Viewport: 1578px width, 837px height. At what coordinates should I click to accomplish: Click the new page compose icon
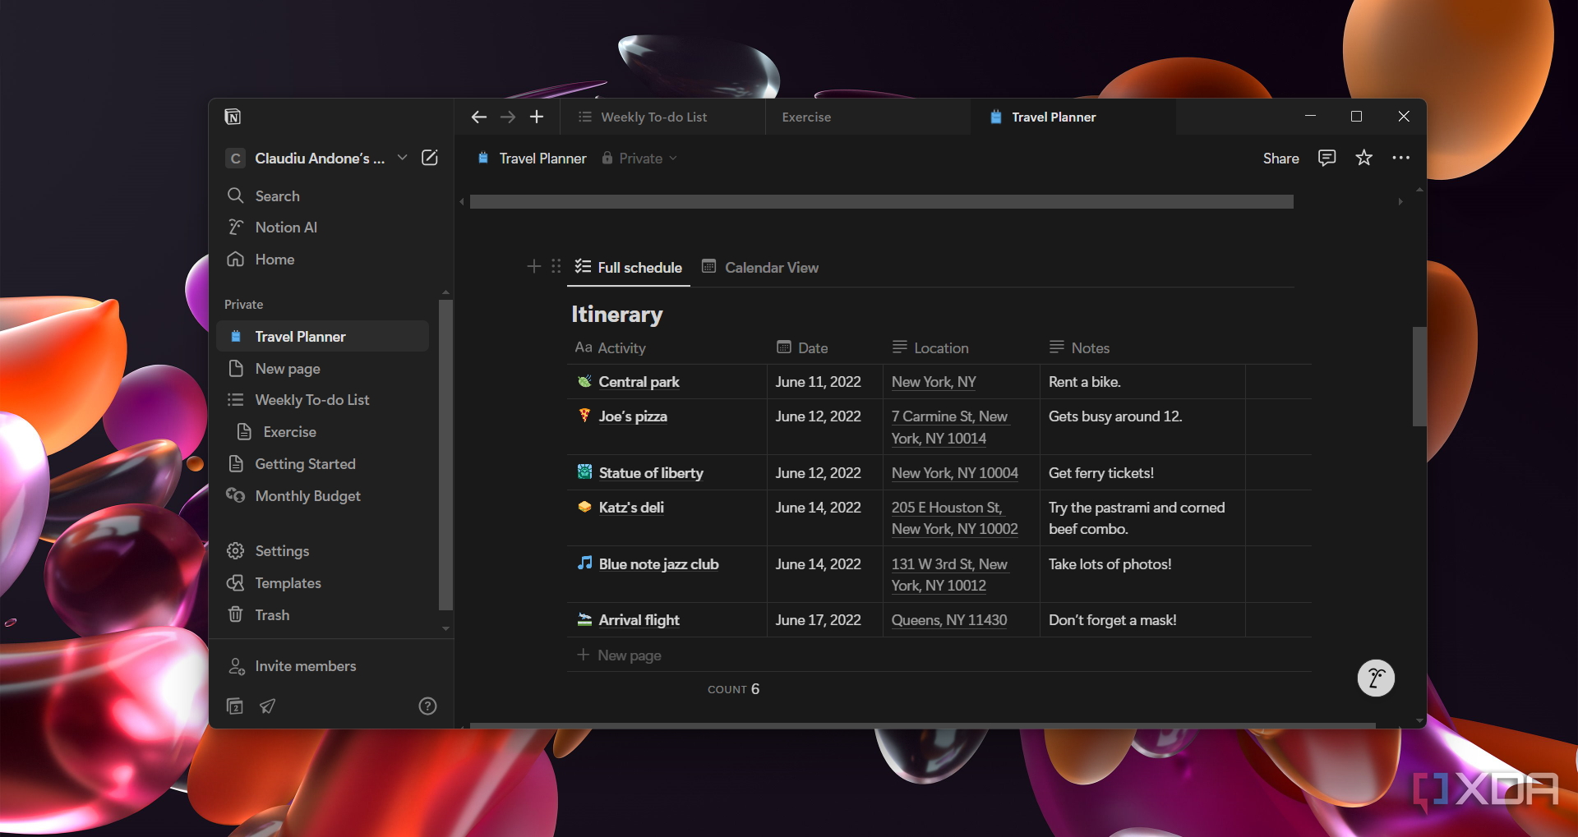coord(429,158)
